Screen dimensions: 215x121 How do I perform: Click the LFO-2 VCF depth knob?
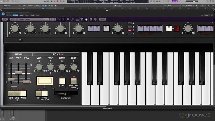(x=51, y=67)
